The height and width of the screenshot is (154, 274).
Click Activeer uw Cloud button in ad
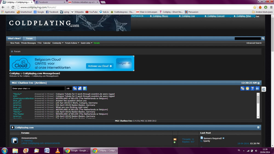100,66
